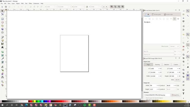Increase the export dpi value
This screenshot has height=107, width=190.
click(176, 86)
